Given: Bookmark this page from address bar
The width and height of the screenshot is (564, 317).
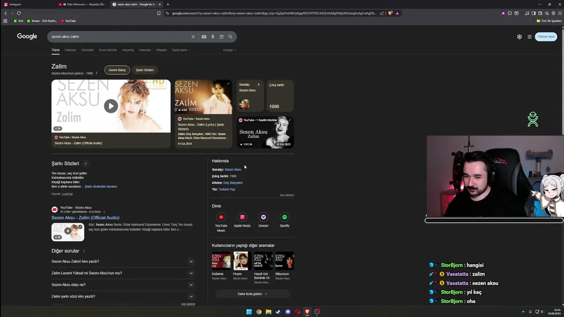Looking at the screenshot, I should 159,13.
